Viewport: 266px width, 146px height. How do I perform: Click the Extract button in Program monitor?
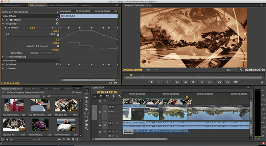[227, 82]
